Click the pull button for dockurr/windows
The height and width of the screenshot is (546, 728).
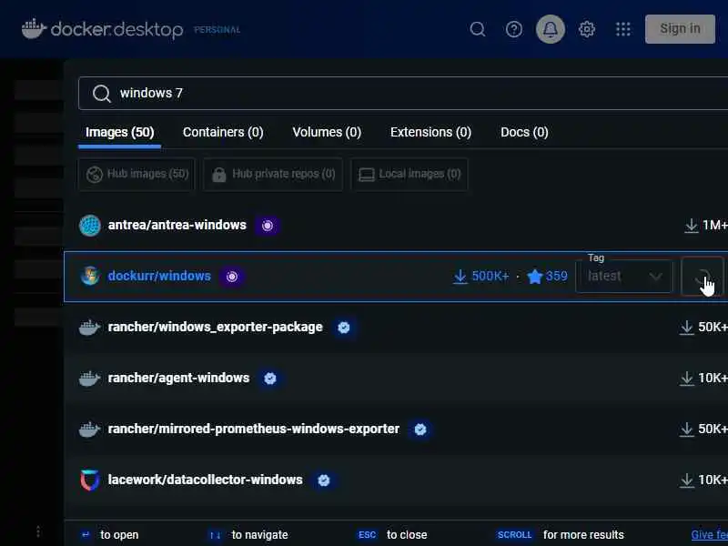(x=702, y=277)
